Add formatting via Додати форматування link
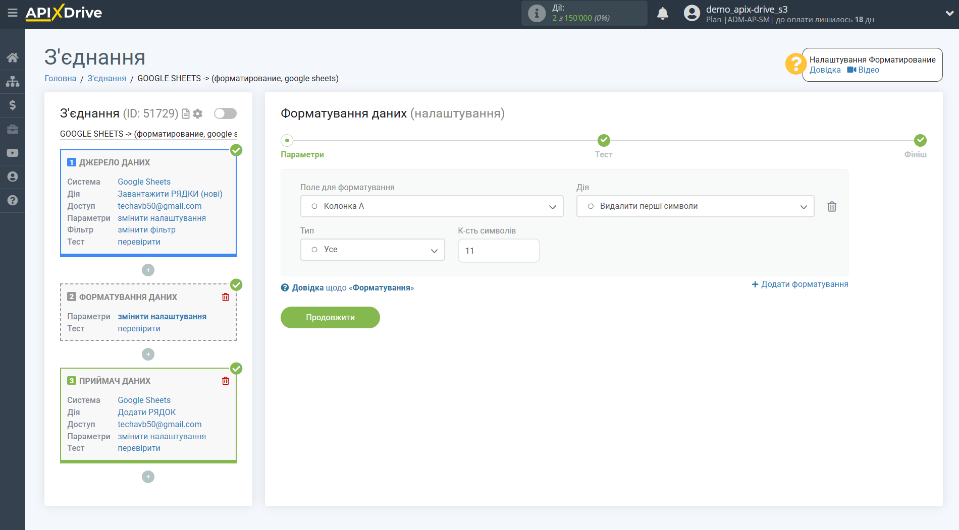 800,284
